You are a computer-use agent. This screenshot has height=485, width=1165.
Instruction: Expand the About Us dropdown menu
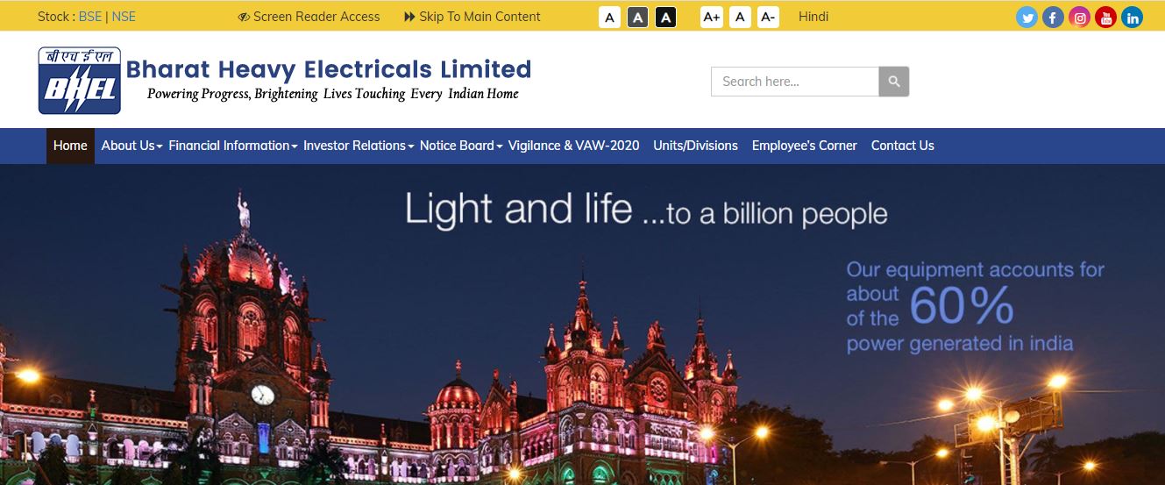pyautogui.click(x=132, y=146)
